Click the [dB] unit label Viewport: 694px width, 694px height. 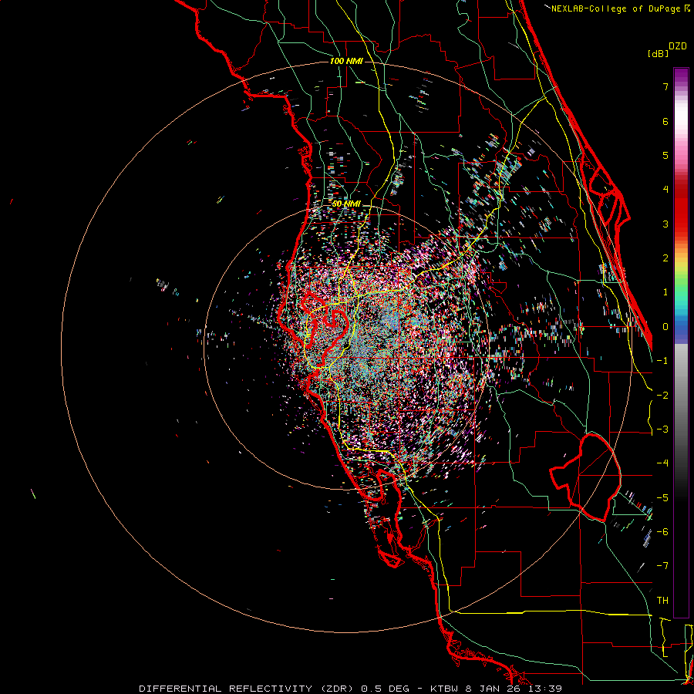(659, 53)
